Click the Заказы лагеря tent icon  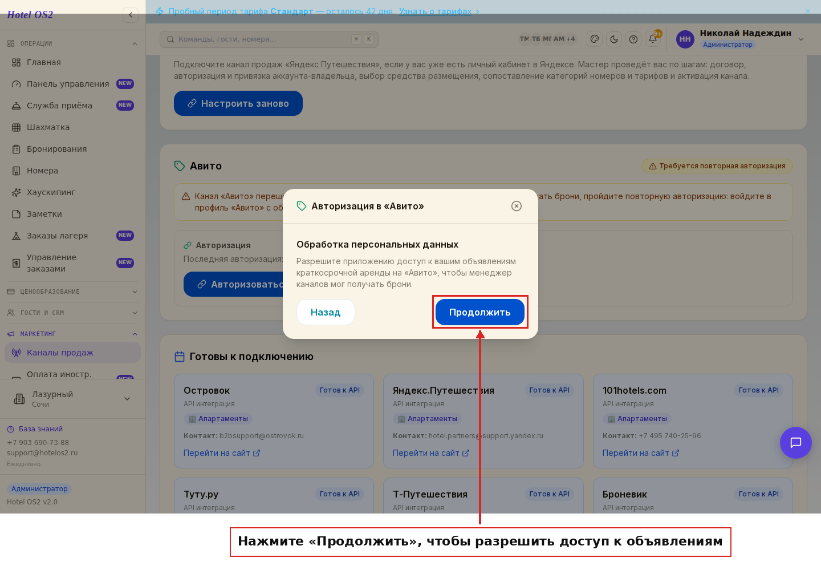pyautogui.click(x=16, y=236)
